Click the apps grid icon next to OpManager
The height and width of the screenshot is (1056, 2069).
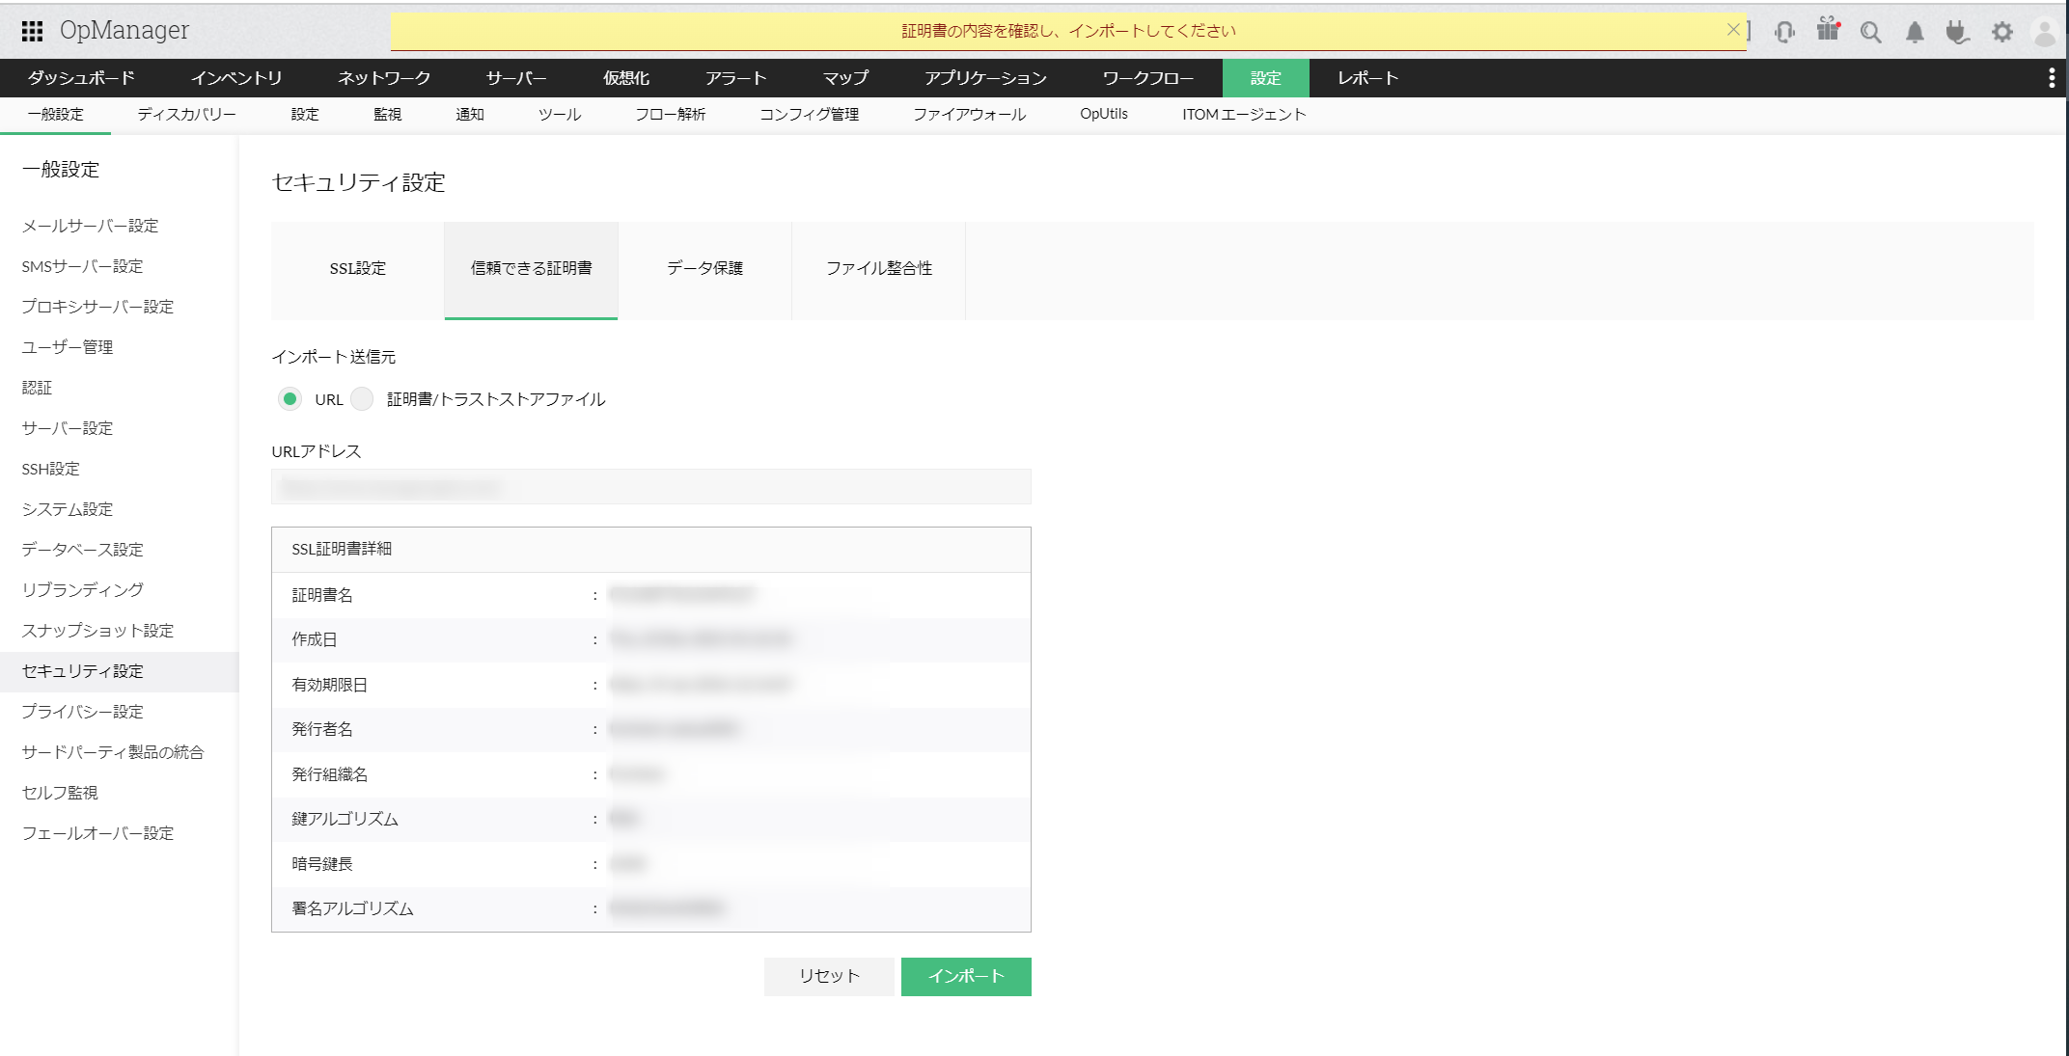32,30
